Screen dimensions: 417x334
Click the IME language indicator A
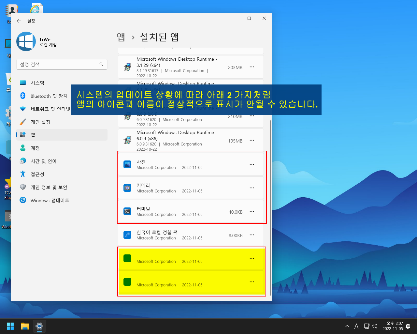pos(356,326)
